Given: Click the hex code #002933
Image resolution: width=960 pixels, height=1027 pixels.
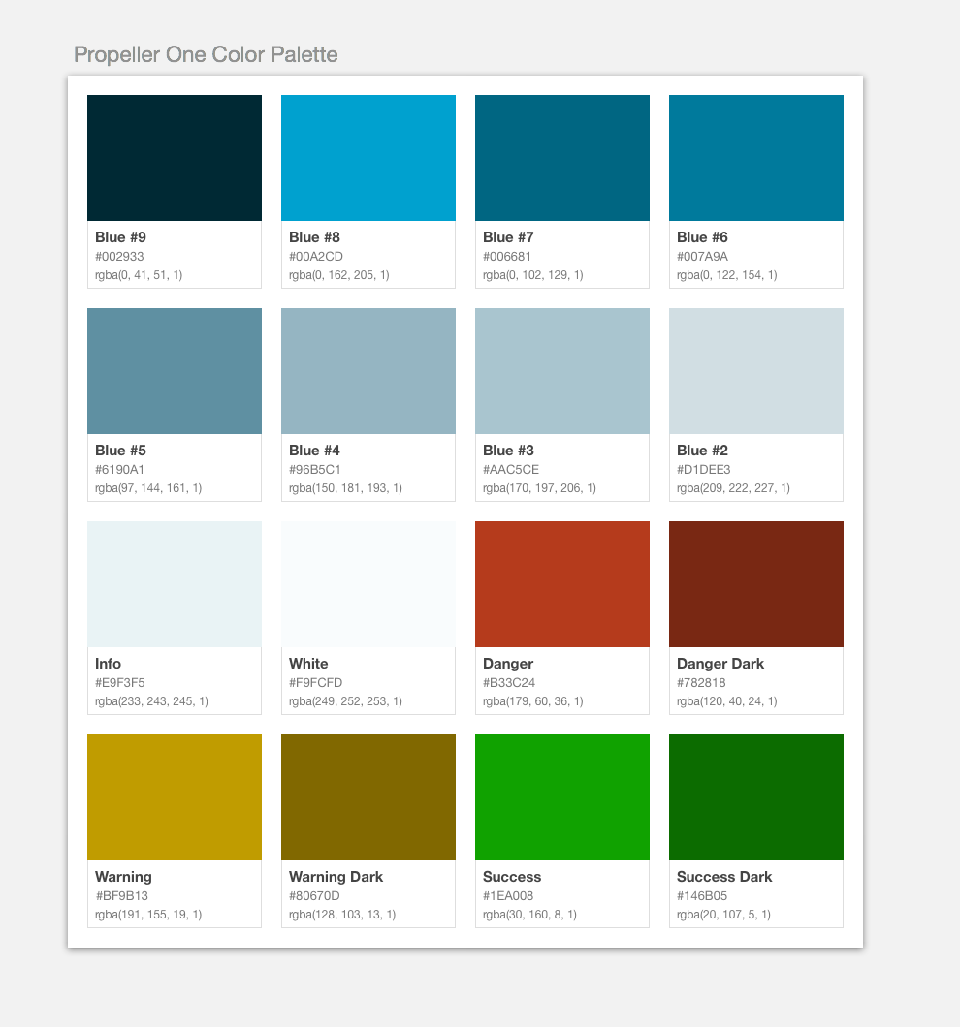Looking at the screenshot, I should [119, 256].
